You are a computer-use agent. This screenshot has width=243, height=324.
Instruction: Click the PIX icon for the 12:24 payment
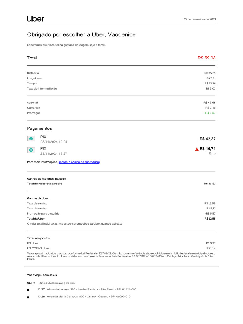31,139
